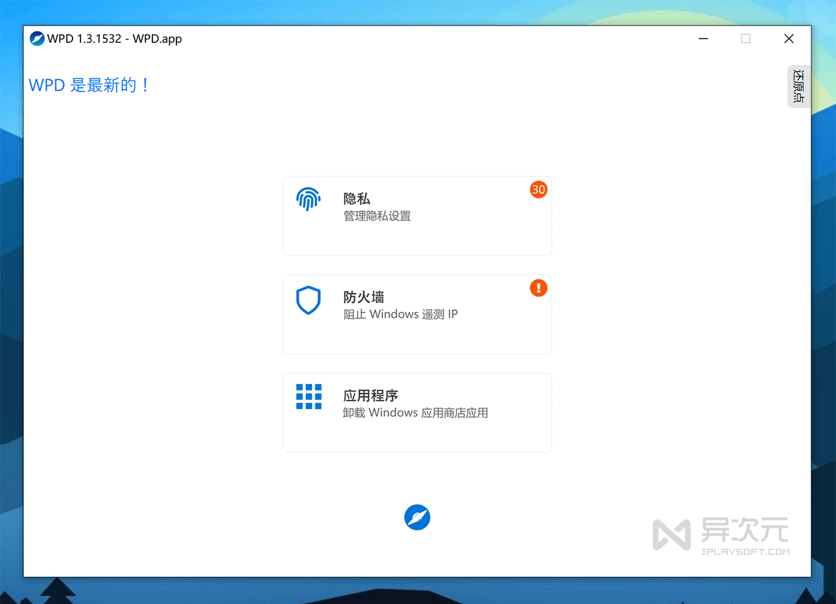The height and width of the screenshot is (604, 836).
Task: Click the WPD app icon in title bar
Action: [37, 39]
